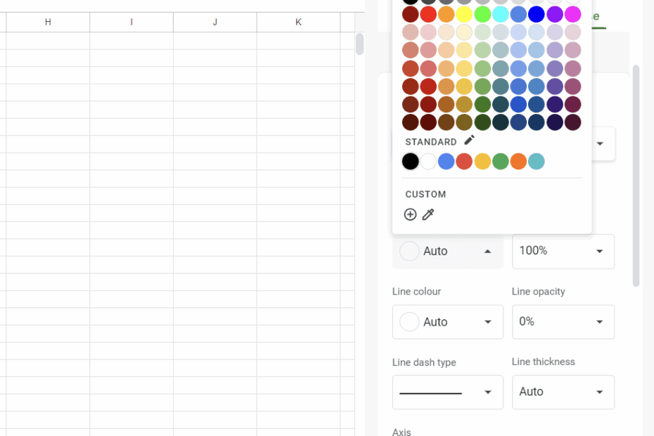
Task: Collapse the fill colour Auto dropdown
Action: (x=447, y=251)
